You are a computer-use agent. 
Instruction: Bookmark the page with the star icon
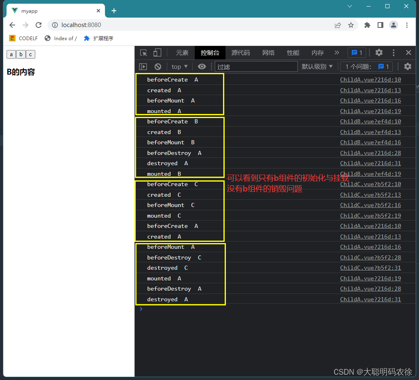(351, 25)
